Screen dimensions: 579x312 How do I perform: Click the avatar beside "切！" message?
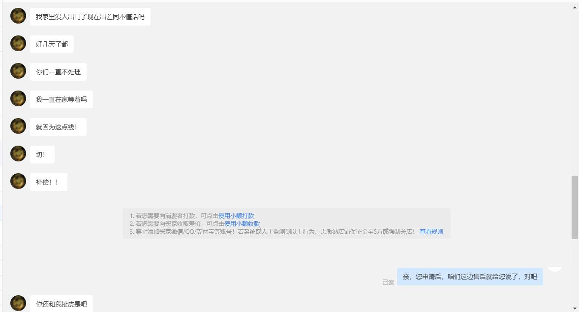(x=18, y=154)
